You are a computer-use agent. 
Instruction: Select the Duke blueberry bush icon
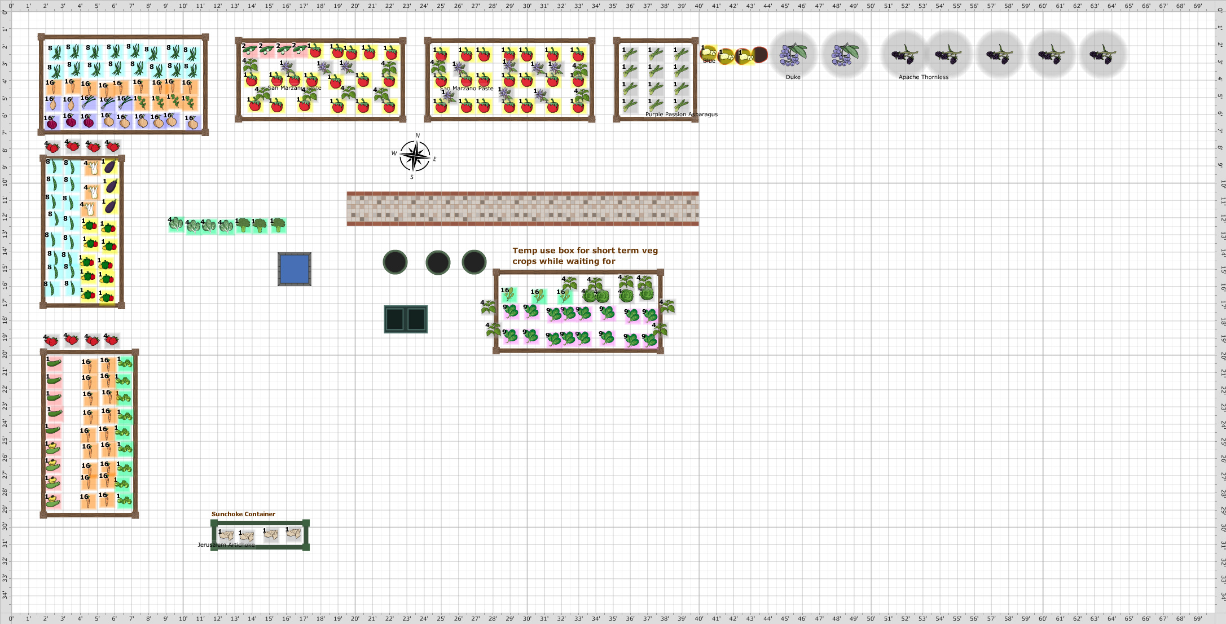pos(793,54)
